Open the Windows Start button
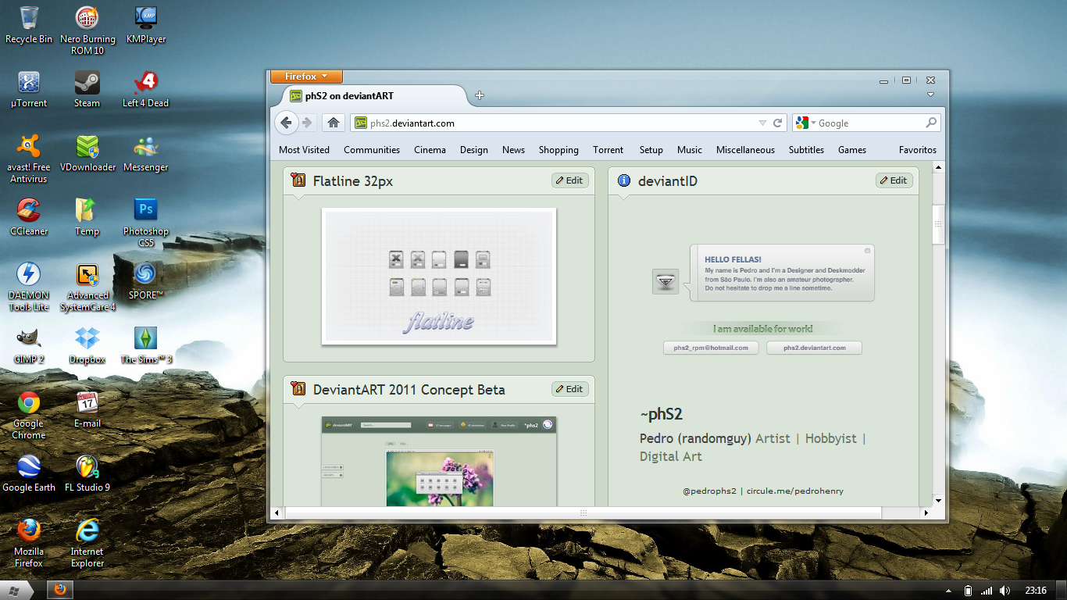Viewport: 1067px width, 600px height. 16,590
